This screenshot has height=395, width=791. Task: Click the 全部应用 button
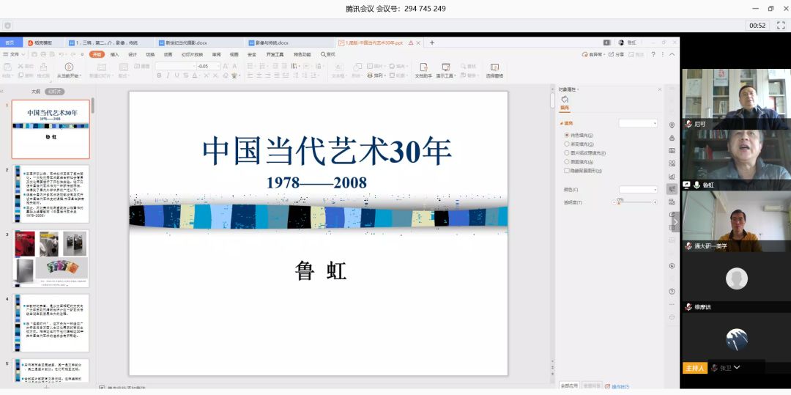tap(569, 385)
